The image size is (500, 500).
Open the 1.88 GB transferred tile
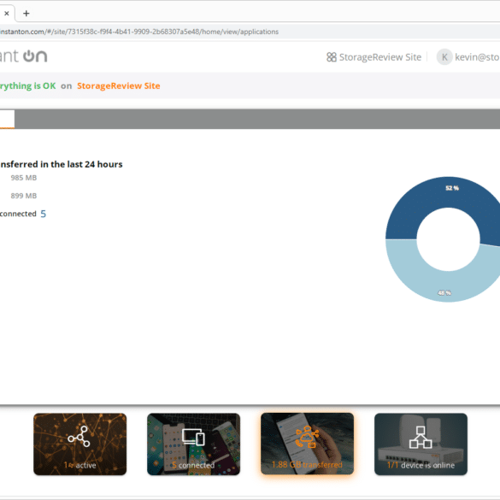coord(307,444)
